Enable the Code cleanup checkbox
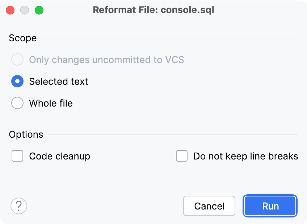 point(17,156)
